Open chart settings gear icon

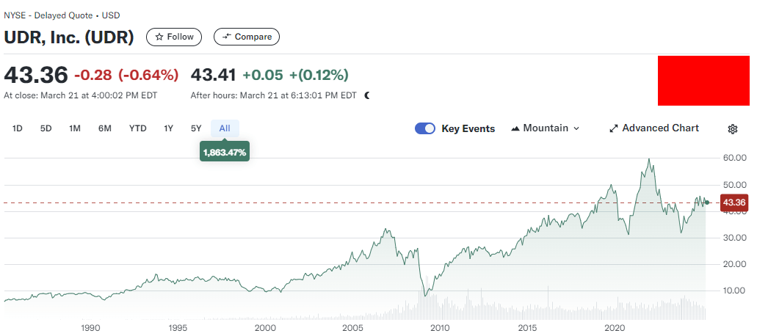[732, 128]
